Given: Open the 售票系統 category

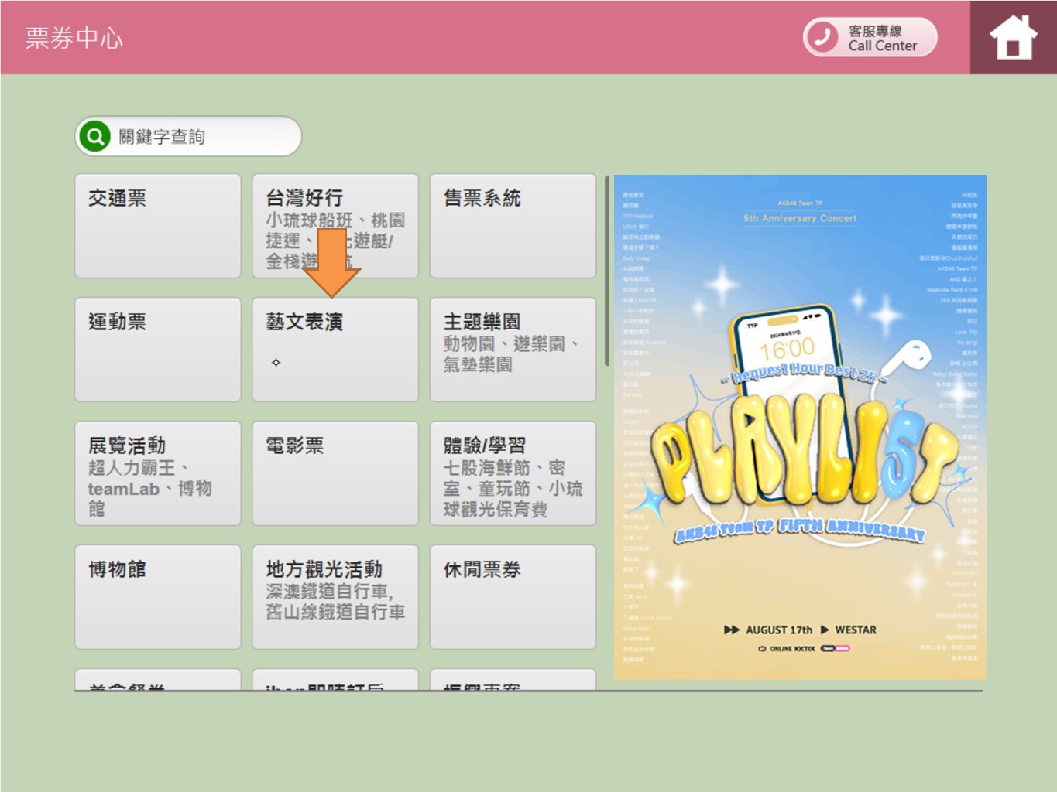Looking at the screenshot, I should (x=513, y=226).
